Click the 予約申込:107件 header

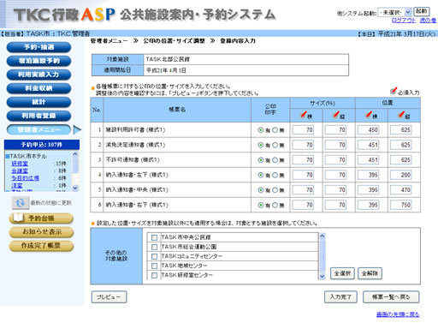tap(42, 145)
